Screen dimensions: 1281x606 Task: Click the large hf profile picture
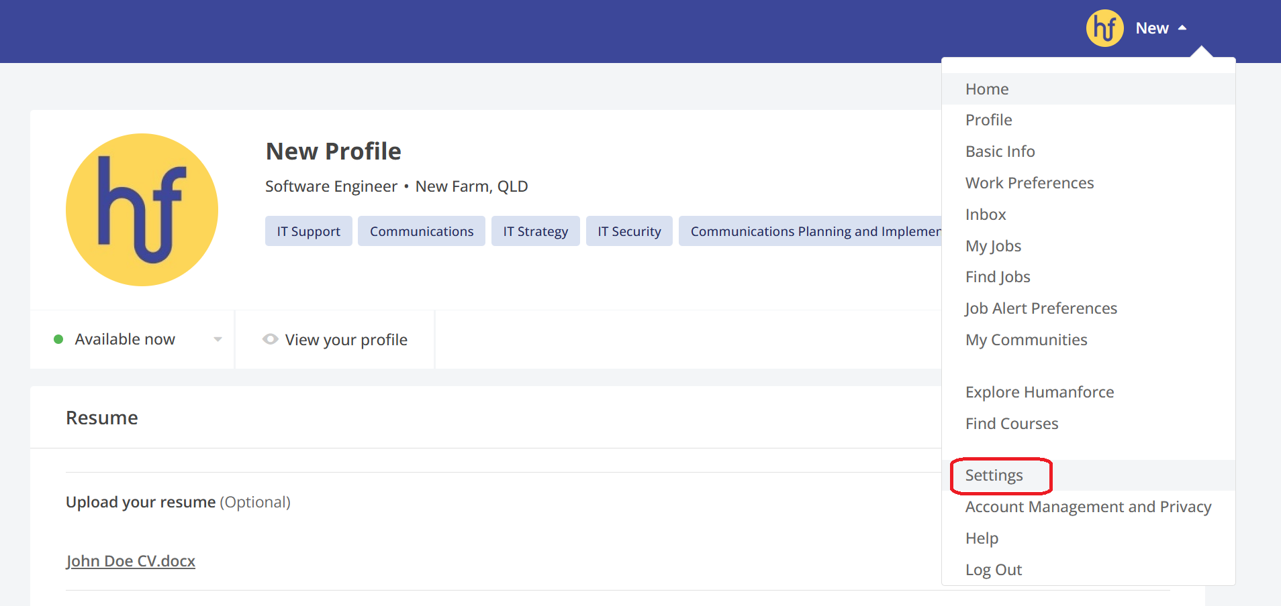[x=142, y=210]
